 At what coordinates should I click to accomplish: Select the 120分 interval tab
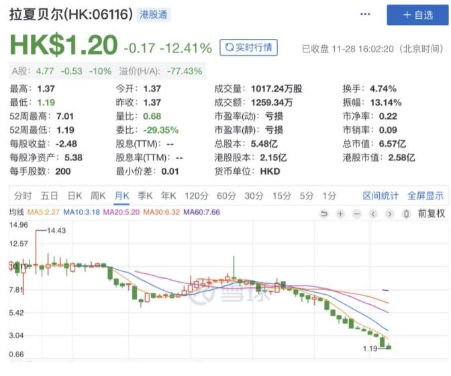tap(197, 196)
